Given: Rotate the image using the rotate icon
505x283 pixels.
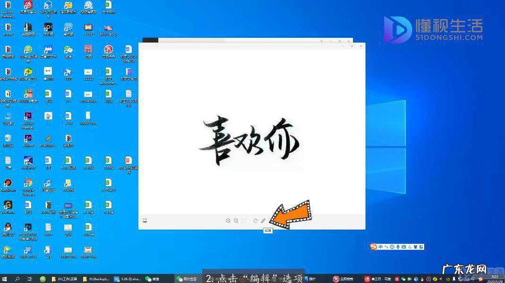Looking at the screenshot, I should click(255, 221).
